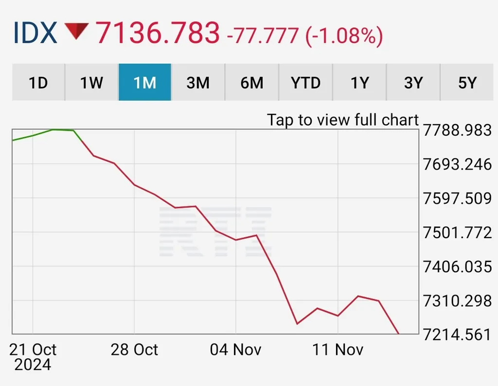This screenshot has height=386, width=498.
Task: Select the 1Y timeframe tab
Action: 359,83
